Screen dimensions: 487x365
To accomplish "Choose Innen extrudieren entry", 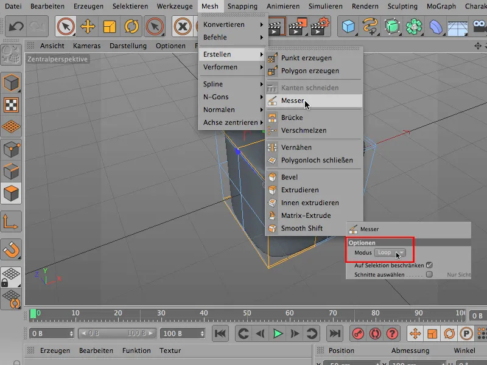I will (314, 203).
